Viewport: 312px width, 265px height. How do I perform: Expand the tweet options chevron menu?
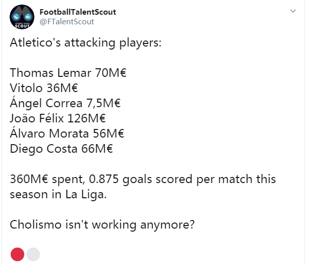click(293, 11)
